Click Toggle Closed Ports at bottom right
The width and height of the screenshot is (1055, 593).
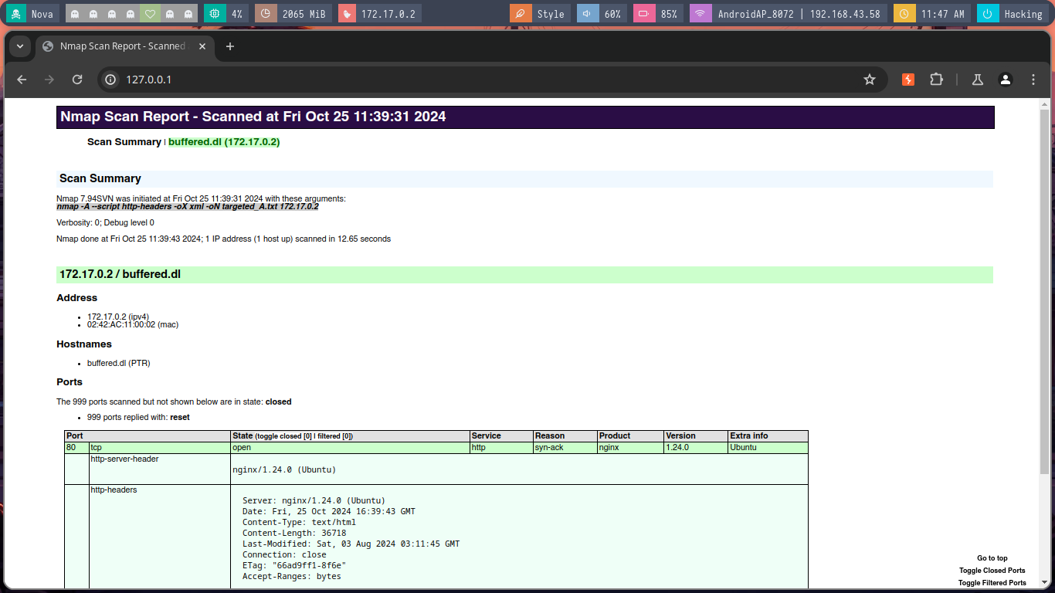(992, 571)
